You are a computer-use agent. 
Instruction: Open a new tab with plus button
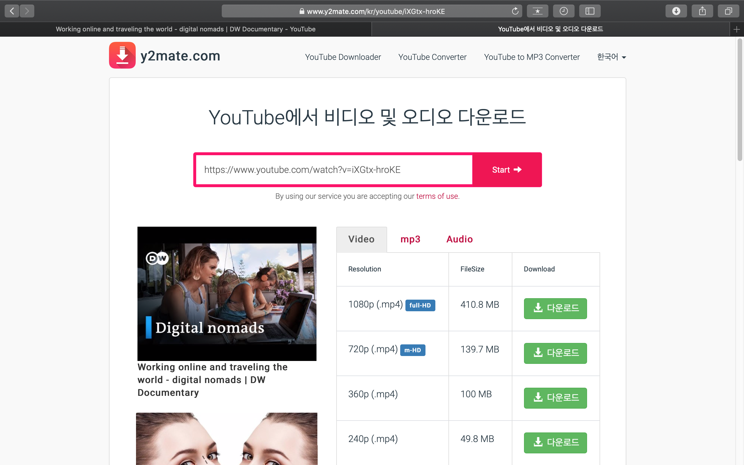[x=736, y=29]
